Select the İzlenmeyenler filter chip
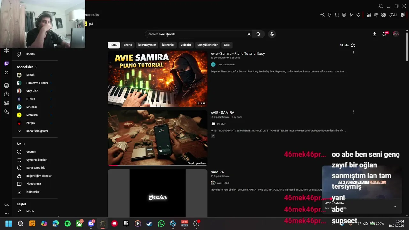The height and width of the screenshot is (230, 409). click(x=147, y=45)
